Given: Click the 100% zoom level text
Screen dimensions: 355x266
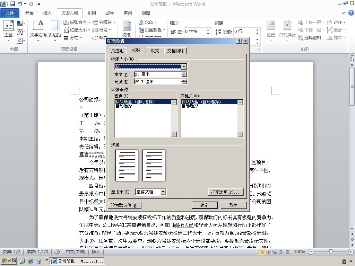Looking at the screenshot, I should [x=299, y=252].
